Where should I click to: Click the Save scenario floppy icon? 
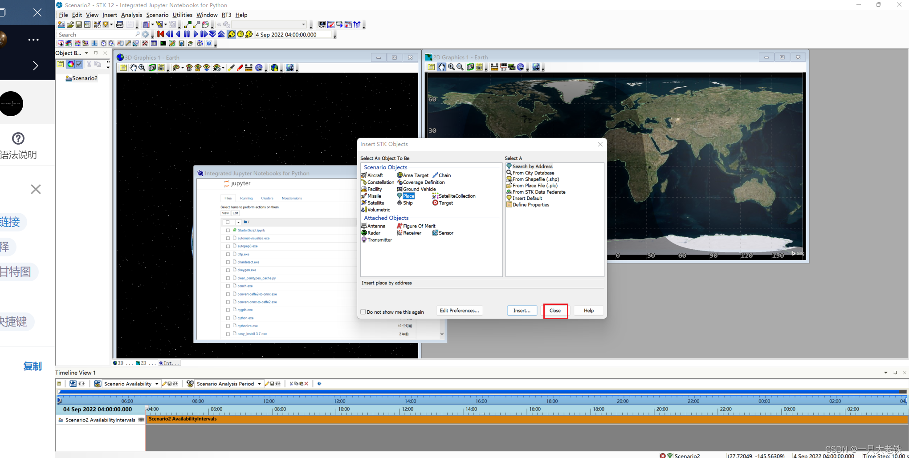tap(78, 24)
